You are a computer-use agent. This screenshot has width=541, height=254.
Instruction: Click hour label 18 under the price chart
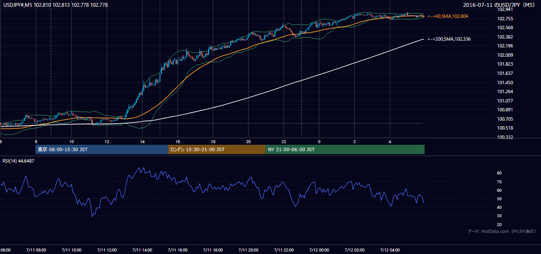coord(213,141)
